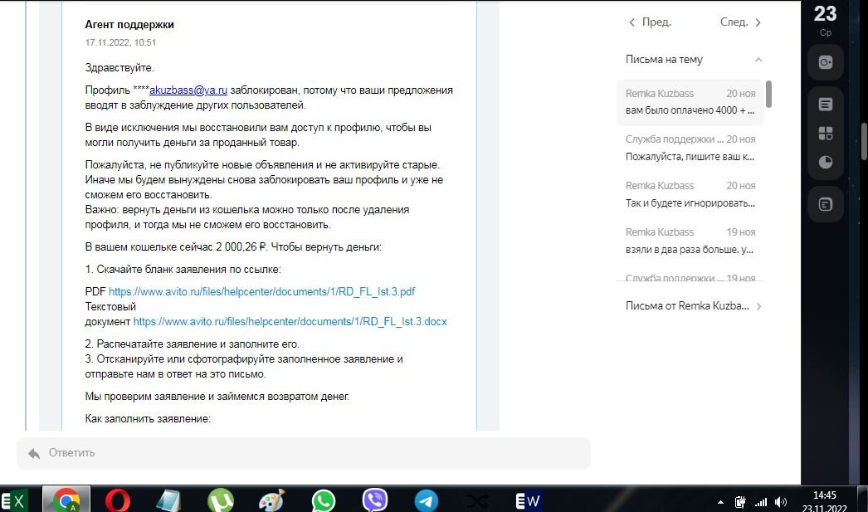Viewport: 868px width, 512px height.
Task: Open uTorrent from the taskbar
Action: pos(221,501)
